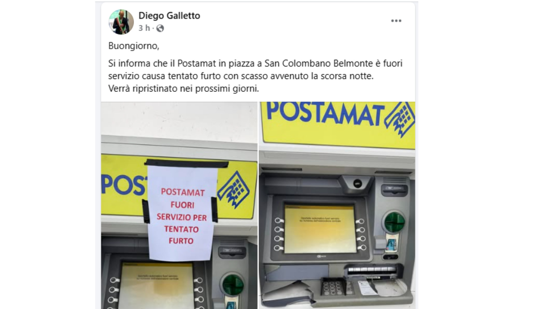Click the "Buongiorno," greeting line
Viewport: 550px width, 309px height.
pos(134,46)
